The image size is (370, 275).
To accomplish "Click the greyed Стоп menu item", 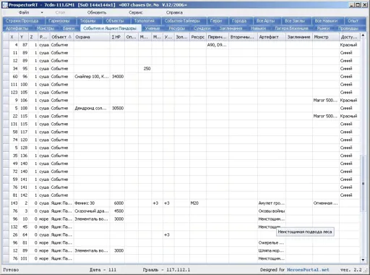I will [60, 12].
